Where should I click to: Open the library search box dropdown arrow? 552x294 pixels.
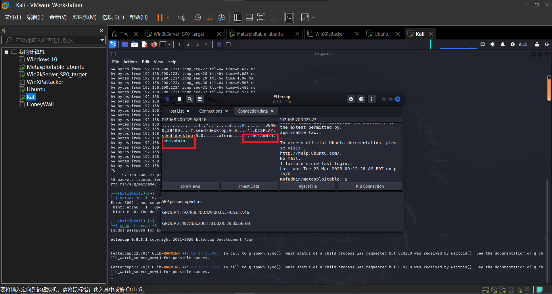[102, 40]
